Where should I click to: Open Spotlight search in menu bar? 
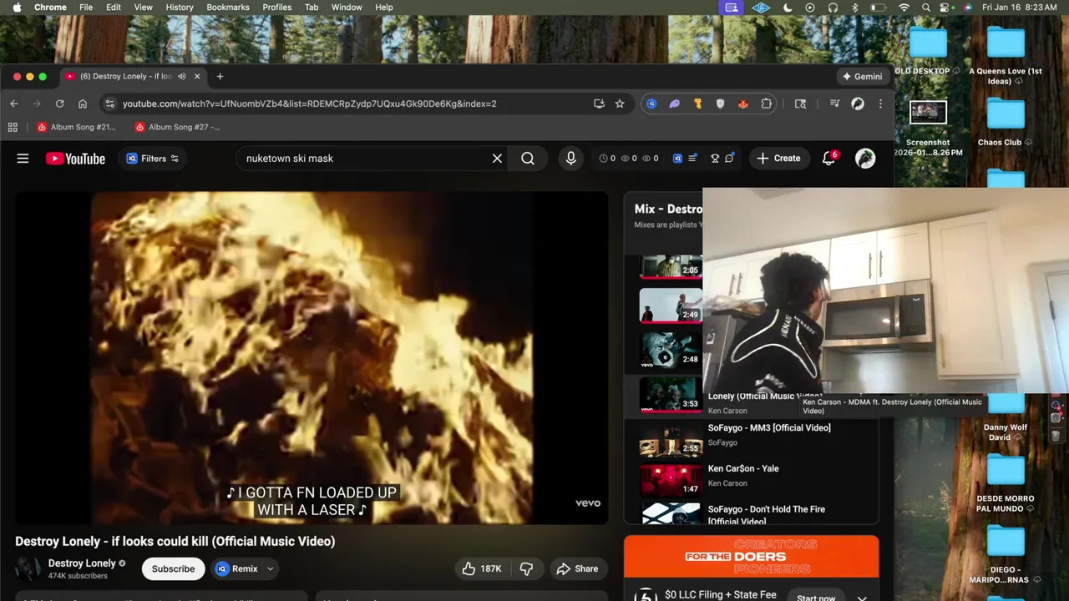click(925, 8)
